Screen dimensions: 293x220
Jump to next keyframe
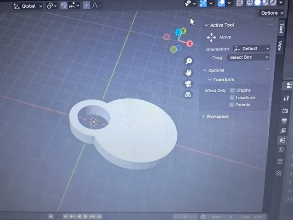click(92, 216)
